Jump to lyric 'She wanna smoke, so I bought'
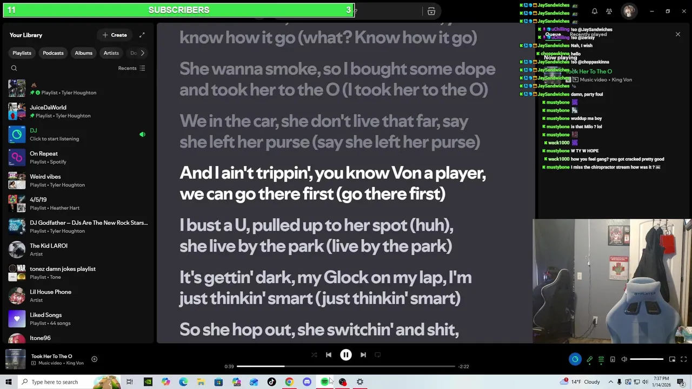Screen dimensions: 692x389 click(337, 79)
